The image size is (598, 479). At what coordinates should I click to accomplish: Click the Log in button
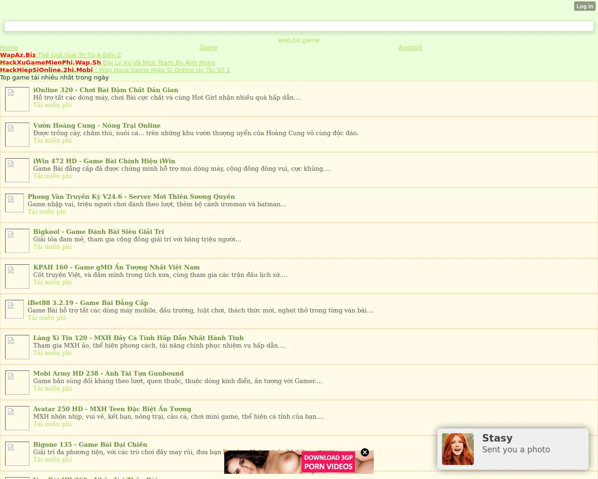584,6
